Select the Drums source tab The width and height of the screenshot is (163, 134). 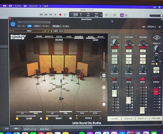coord(39,36)
